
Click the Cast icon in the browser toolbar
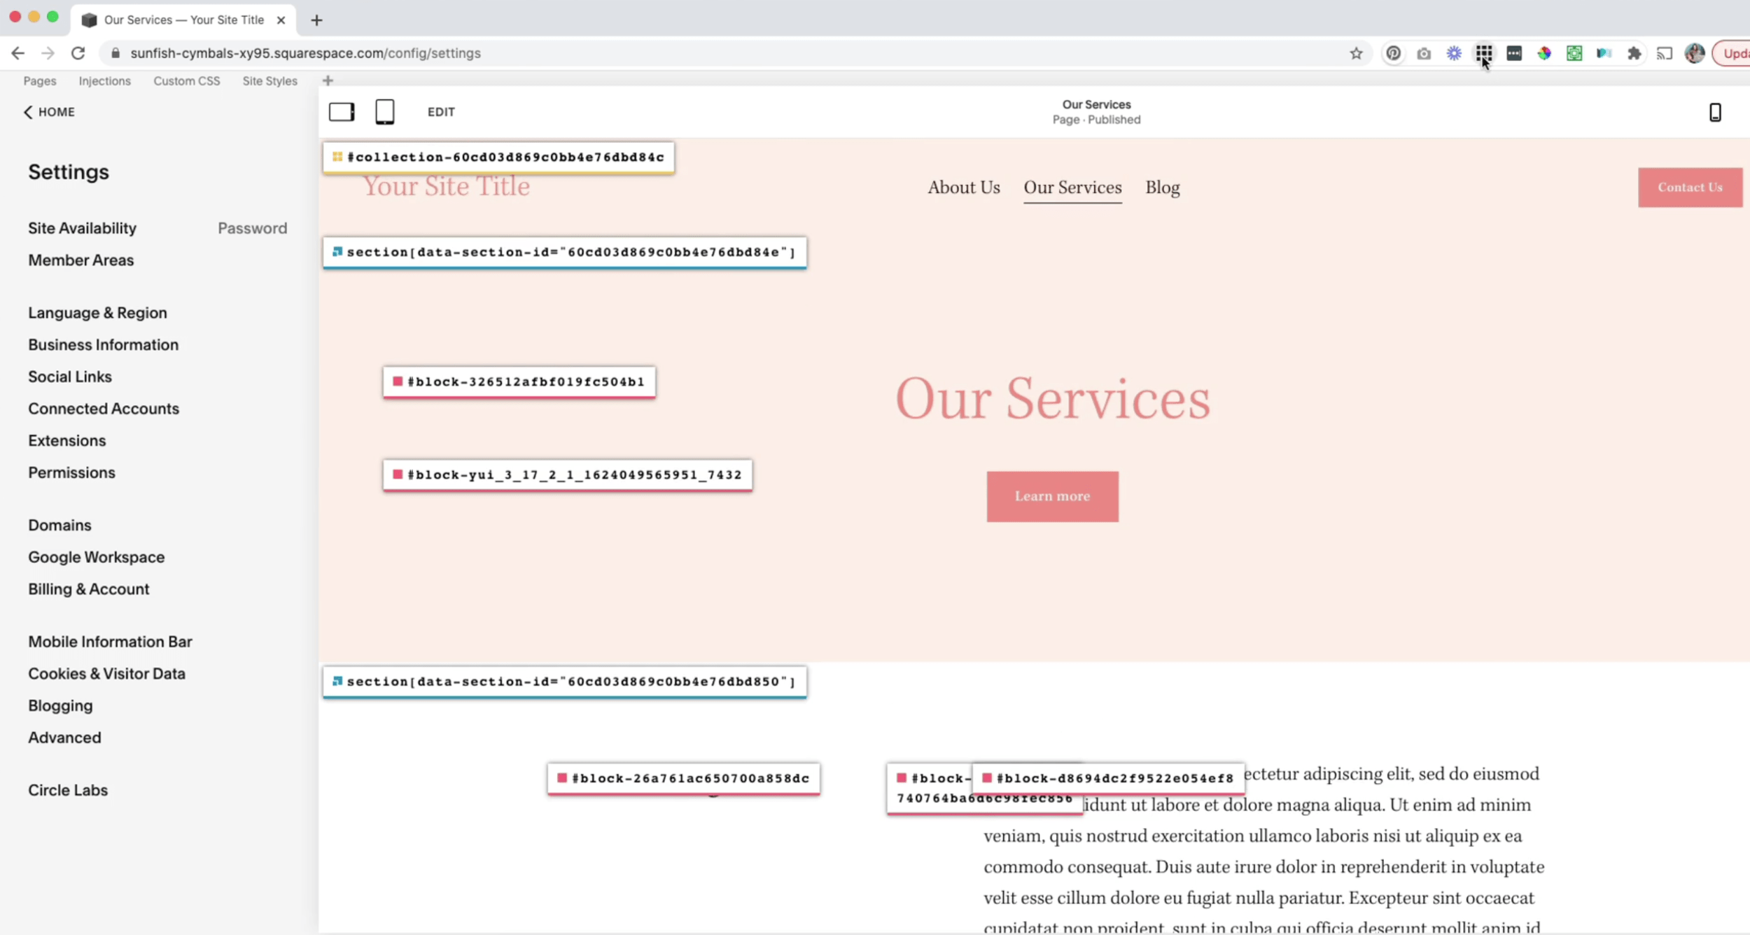[x=1663, y=53]
